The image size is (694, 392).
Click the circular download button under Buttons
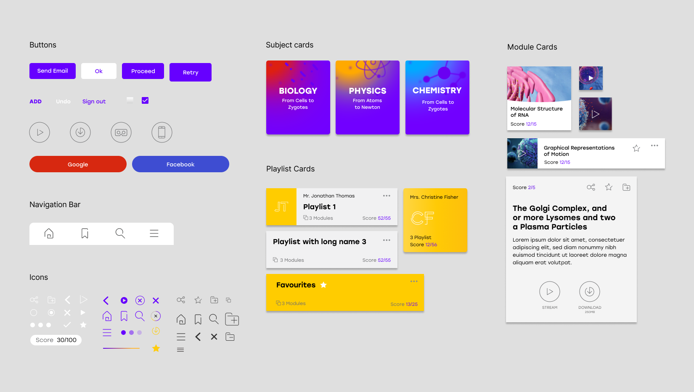point(80,132)
